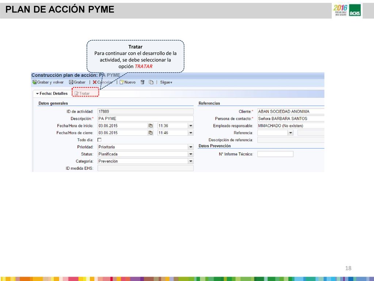
Task: Toggle the Todo día checkbox
Action: pos(99,140)
